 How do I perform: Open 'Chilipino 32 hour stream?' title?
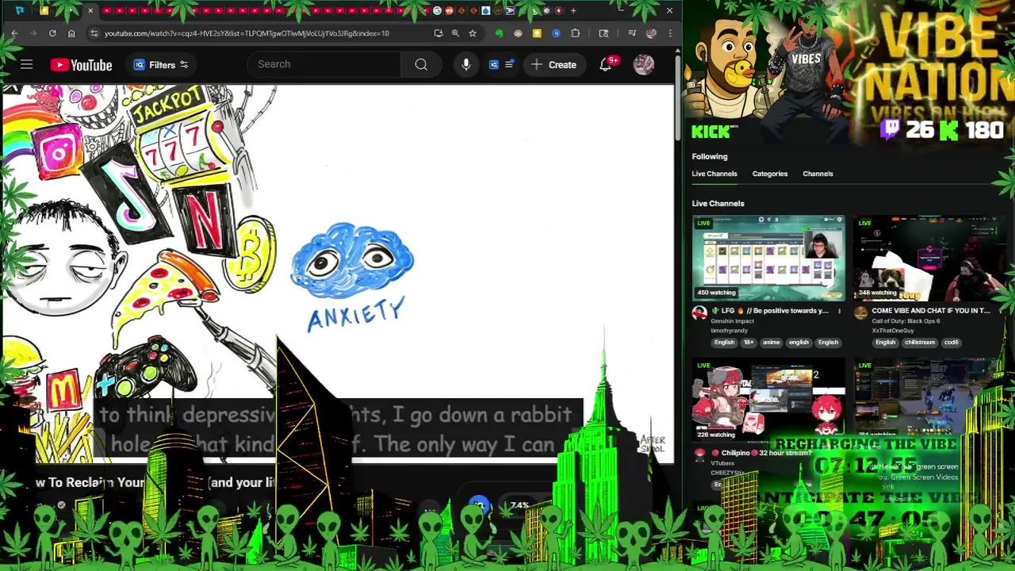pyautogui.click(x=761, y=453)
